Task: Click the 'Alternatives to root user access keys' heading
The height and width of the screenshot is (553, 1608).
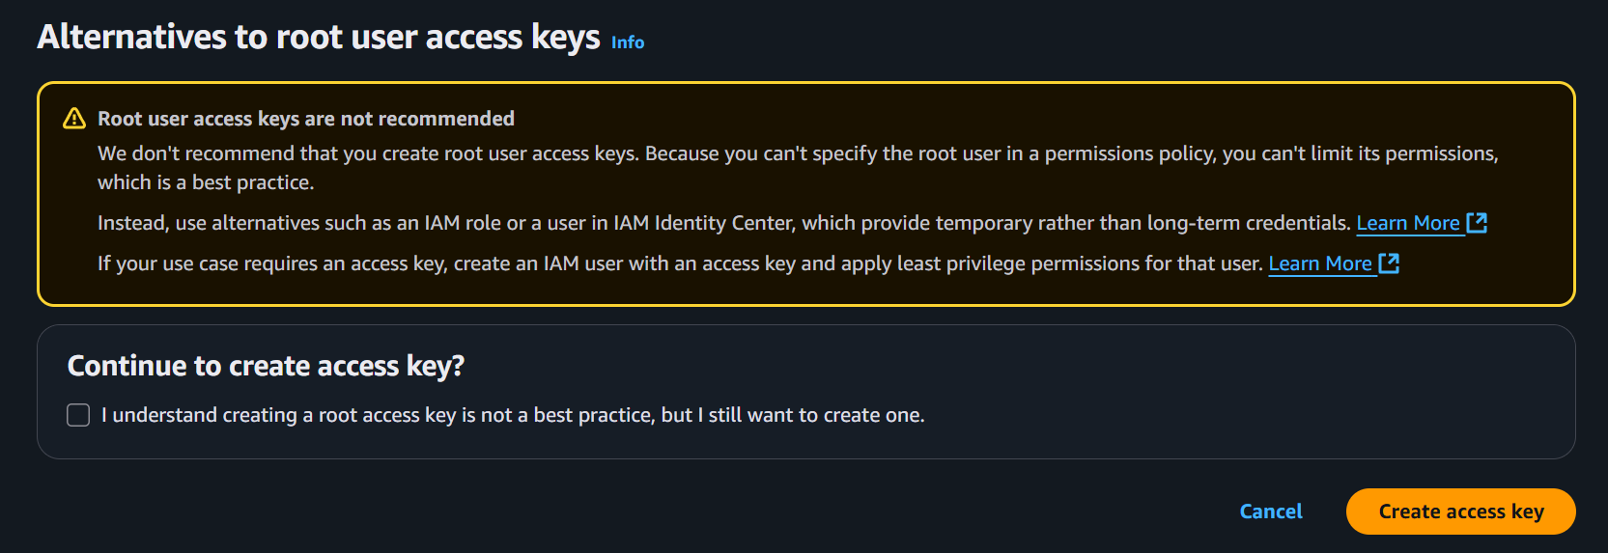Action: click(x=319, y=37)
